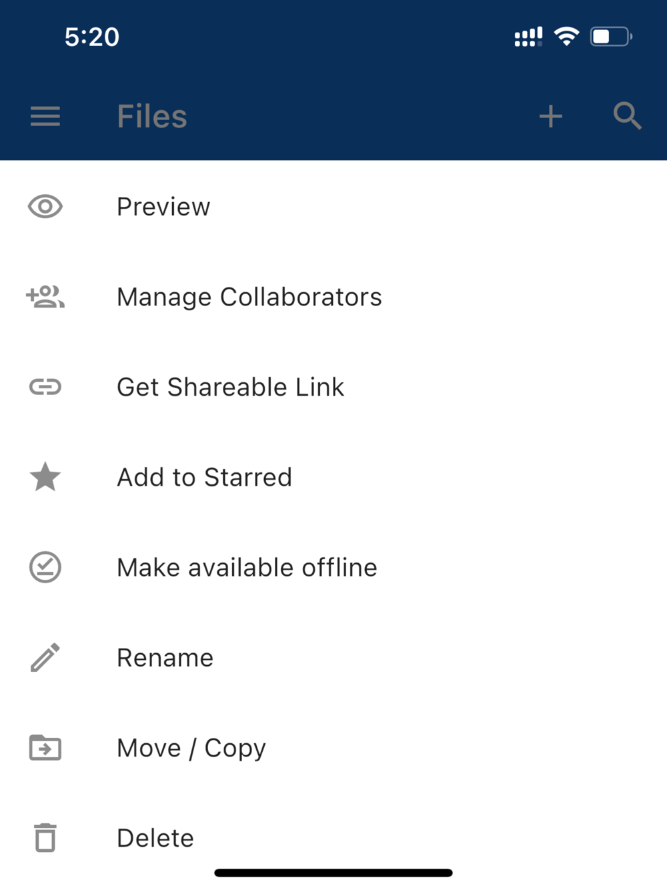Image resolution: width=667 pixels, height=890 pixels.
Task: Select Make available offline
Action: (333, 567)
